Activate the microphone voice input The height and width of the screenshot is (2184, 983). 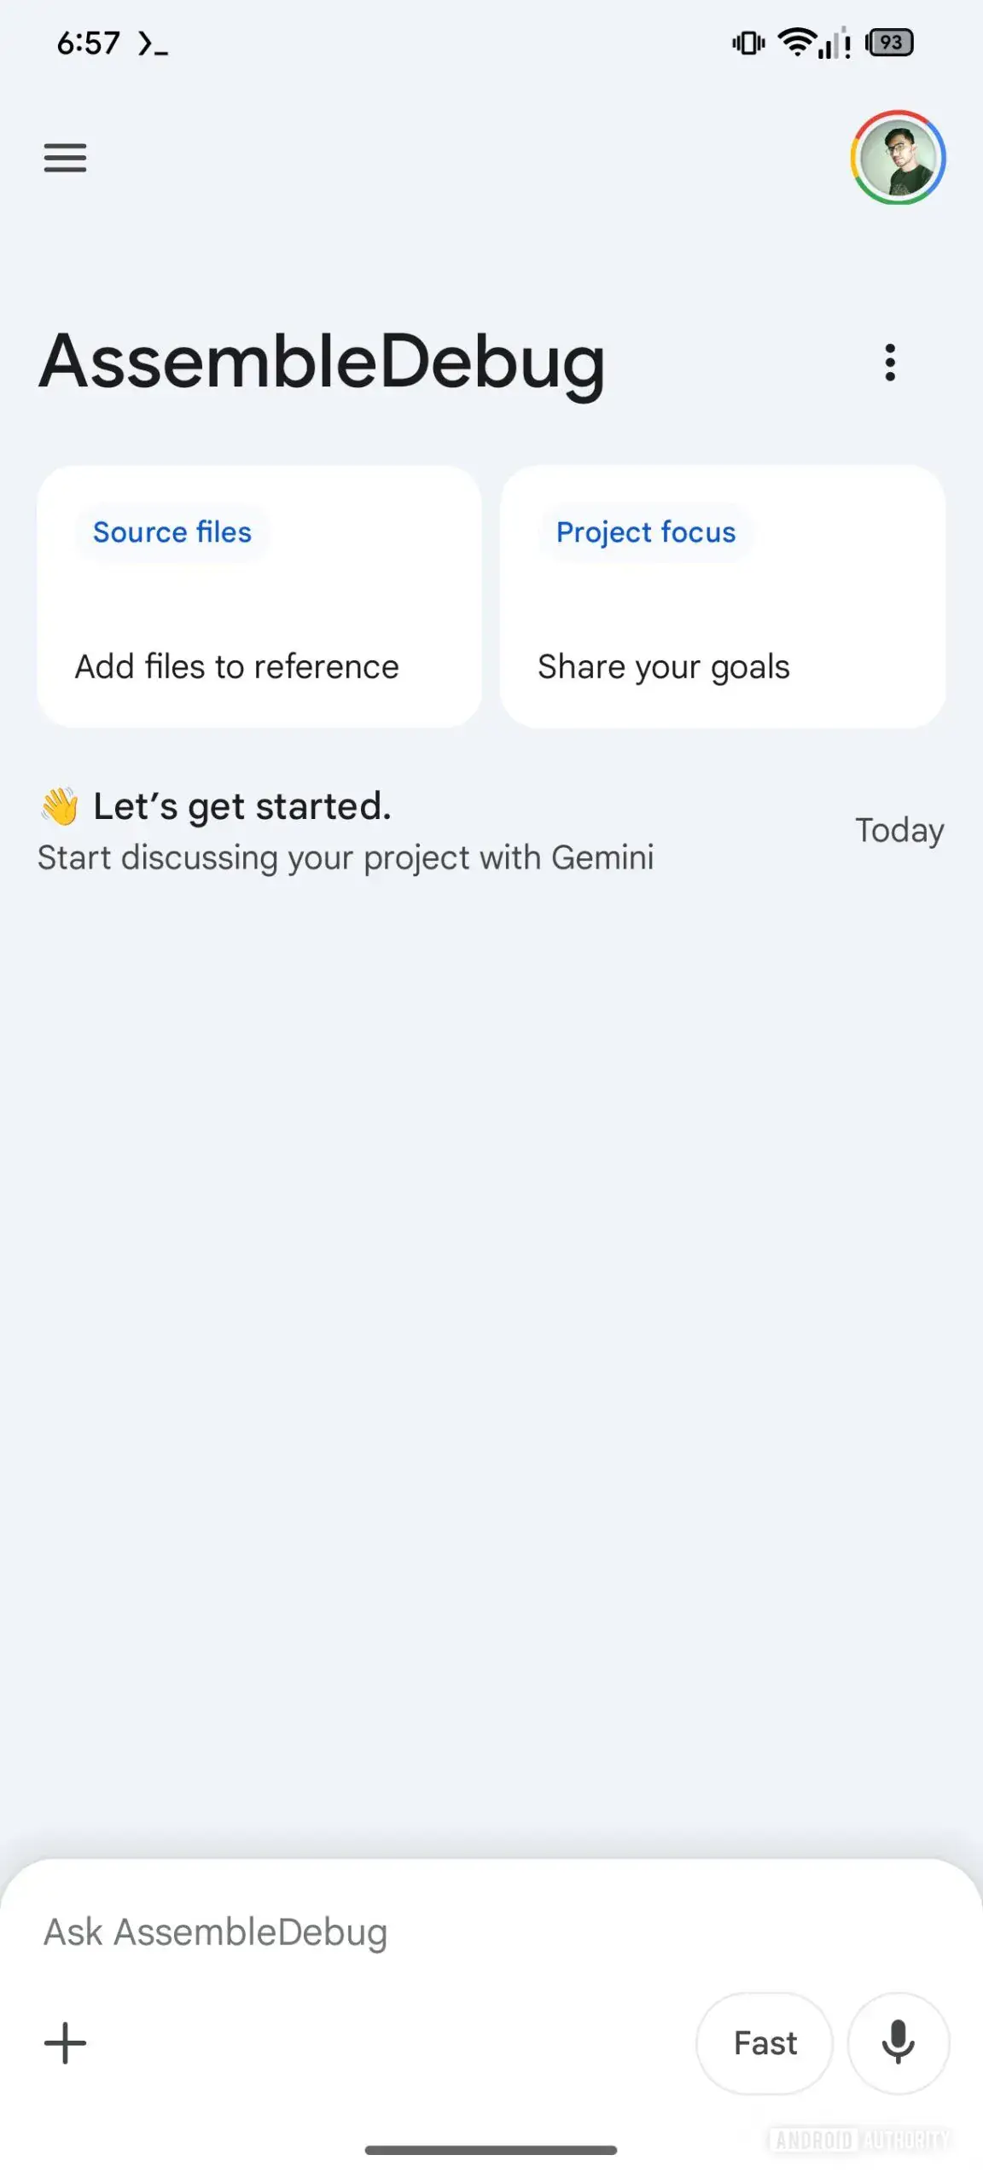[898, 2043]
